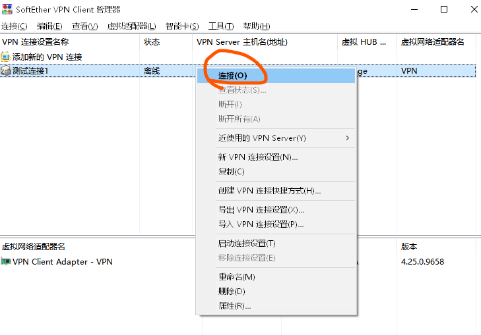Viewport: 481px width, 335px height.
Task: Select 启动连接设置(T) in context menu
Action: tap(276, 244)
